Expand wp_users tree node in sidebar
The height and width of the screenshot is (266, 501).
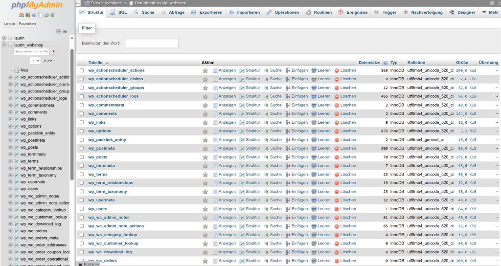[x=10, y=189]
